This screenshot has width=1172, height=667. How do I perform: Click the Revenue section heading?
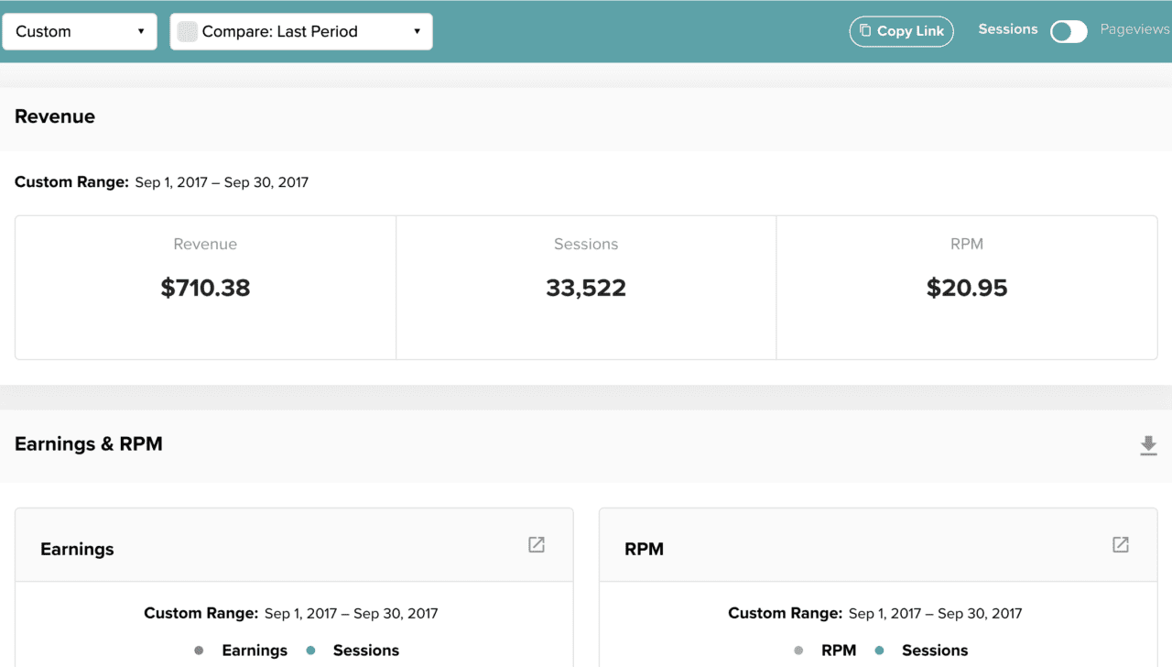pos(55,116)
